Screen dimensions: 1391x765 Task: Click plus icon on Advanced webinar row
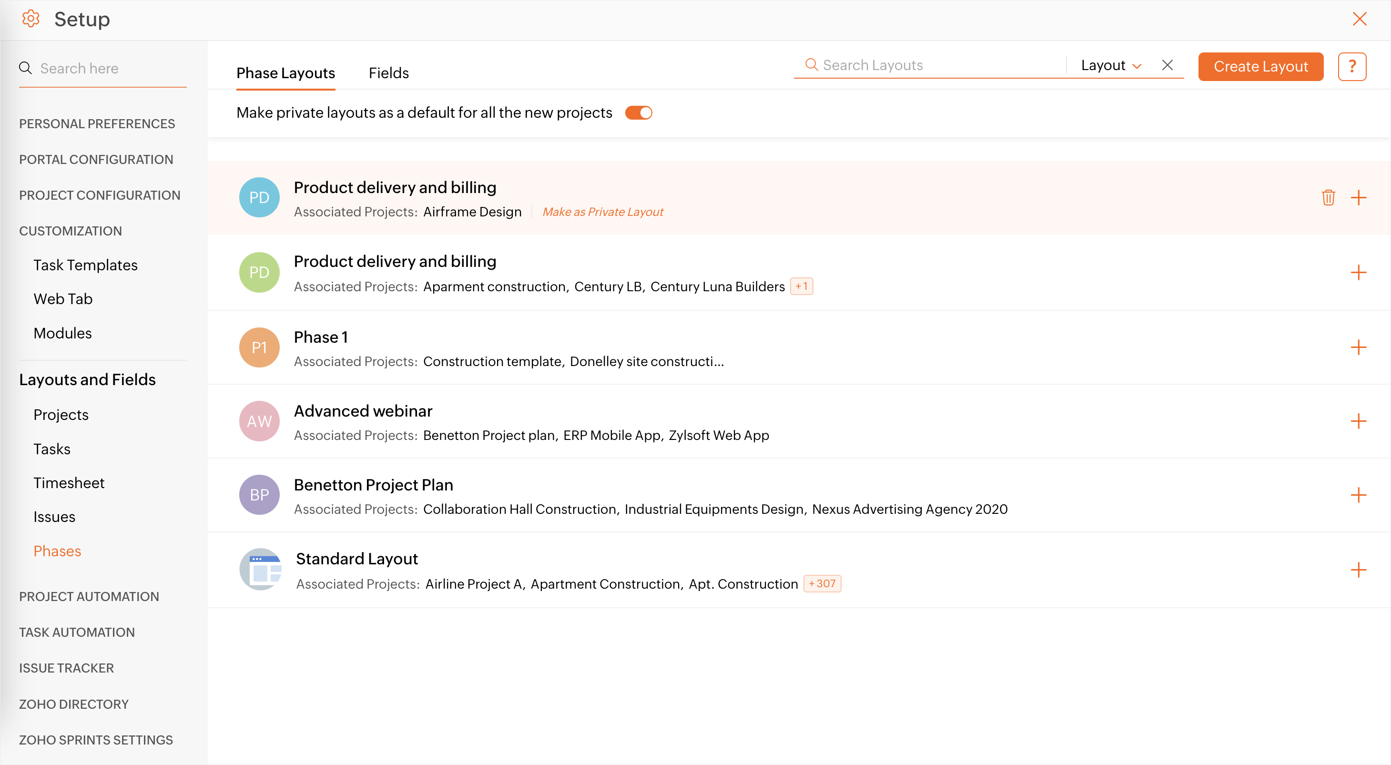tap(1358, 421)
